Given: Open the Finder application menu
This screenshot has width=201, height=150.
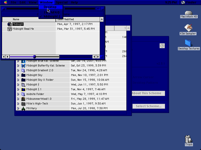Looking at the screenshot, I should (189, 2).
